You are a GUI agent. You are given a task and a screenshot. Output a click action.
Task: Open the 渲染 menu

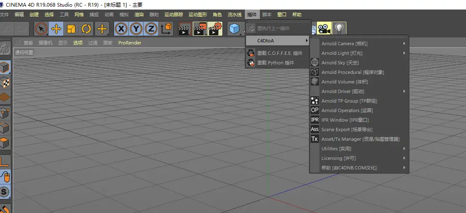139,15
